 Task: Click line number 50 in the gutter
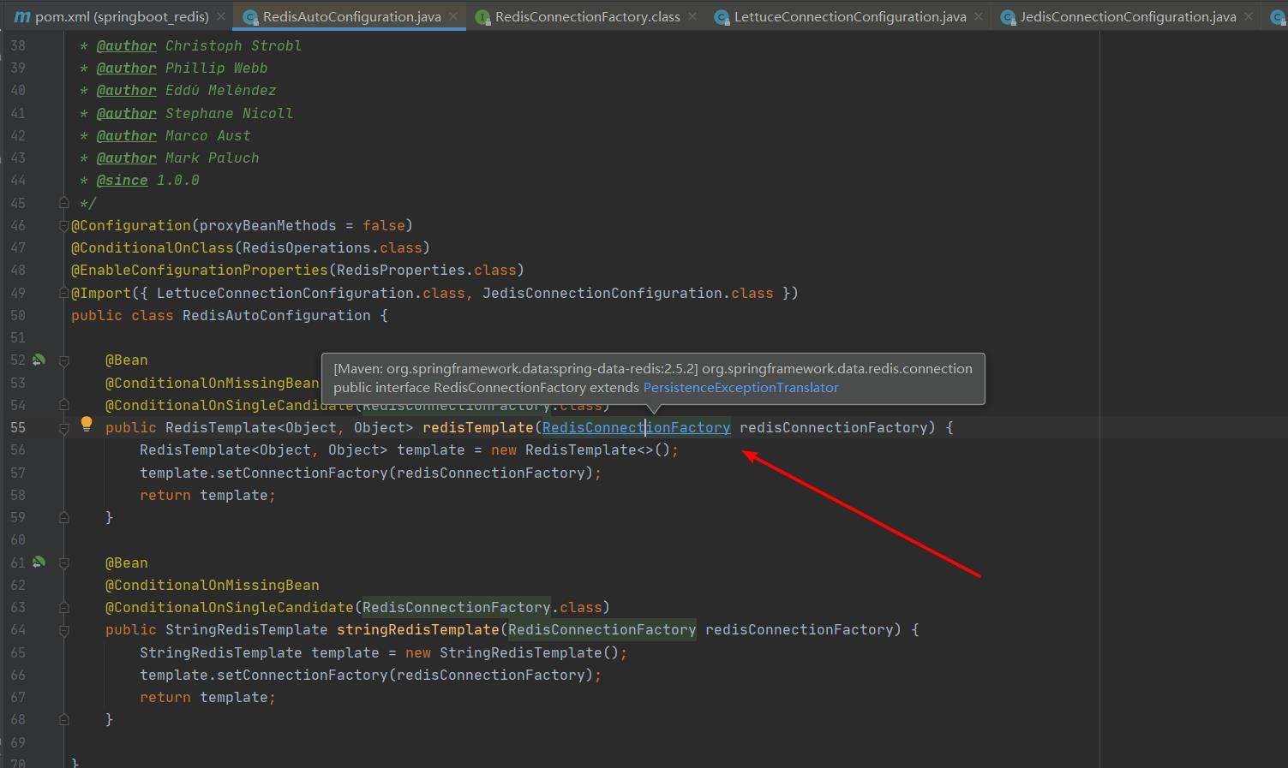pos(18,315)
